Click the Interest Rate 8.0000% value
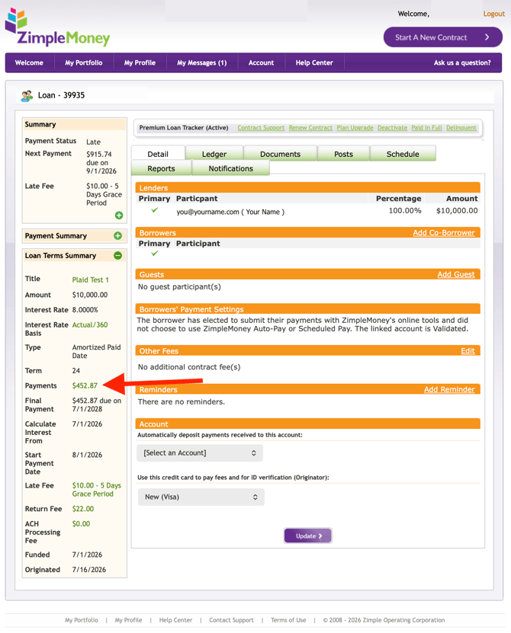 tap(85, 310)
